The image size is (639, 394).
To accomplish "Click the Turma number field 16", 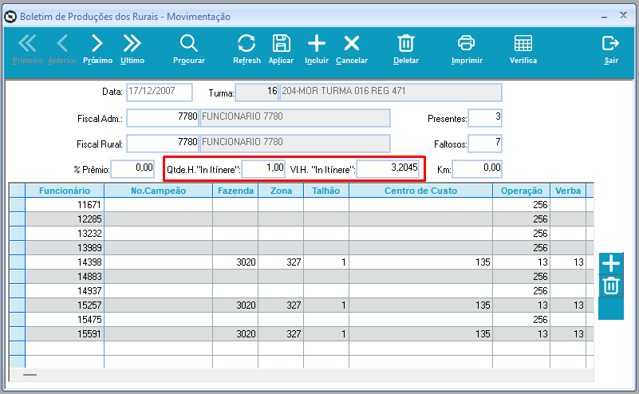I will [257, 92].
